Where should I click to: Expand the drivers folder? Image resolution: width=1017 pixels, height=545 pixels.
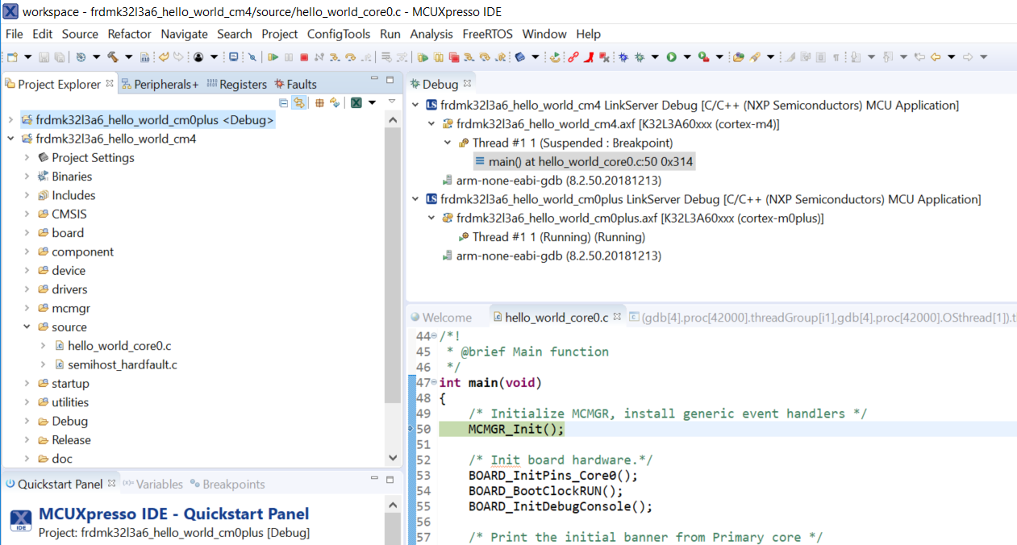(x=27, y=289)
